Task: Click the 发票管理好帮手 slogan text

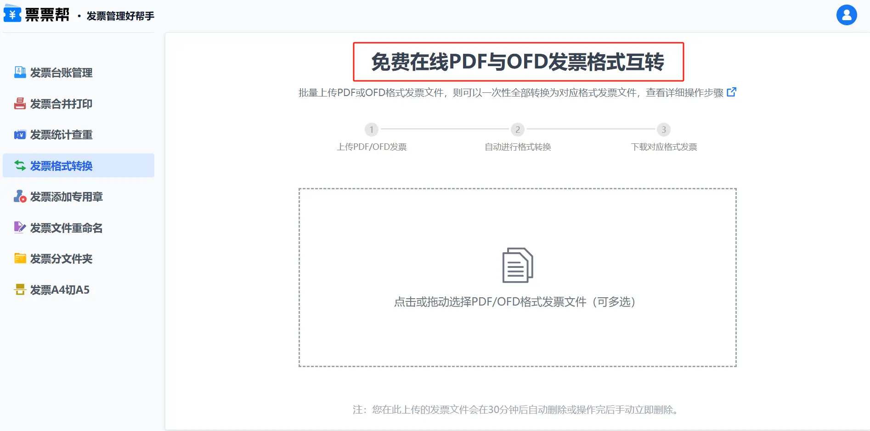Action: click(x=120, y=16)
